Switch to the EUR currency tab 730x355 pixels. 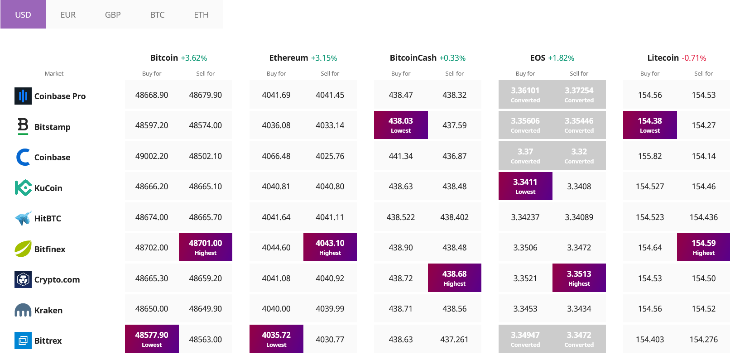(68, 14)
